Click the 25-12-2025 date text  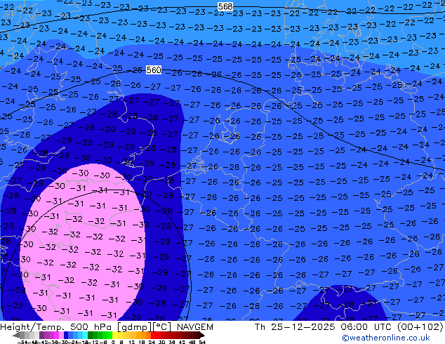point(303,327)
